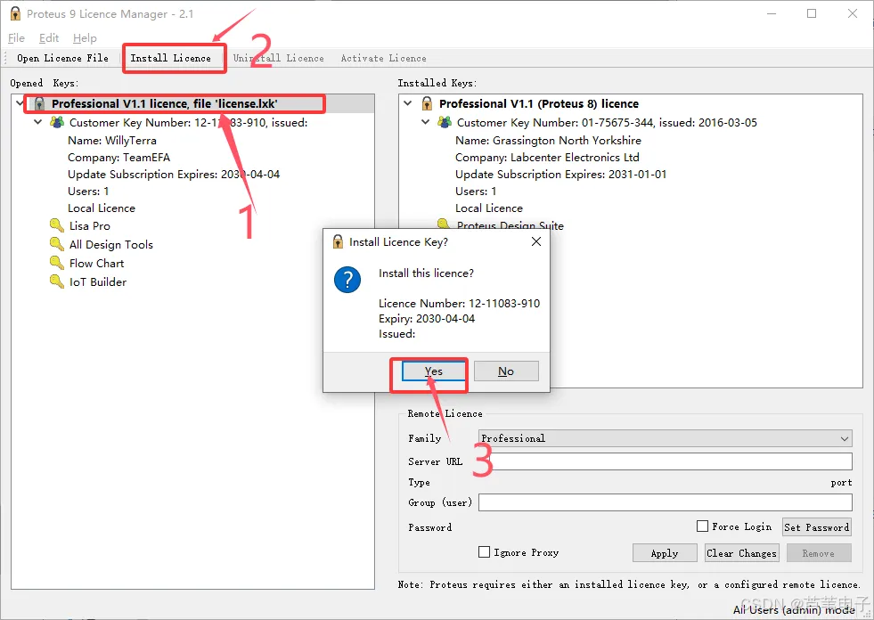Select 'IoT Builder' tree row
Image resolution: width=874 pixels, height=620 pixels.
(97, 282)
